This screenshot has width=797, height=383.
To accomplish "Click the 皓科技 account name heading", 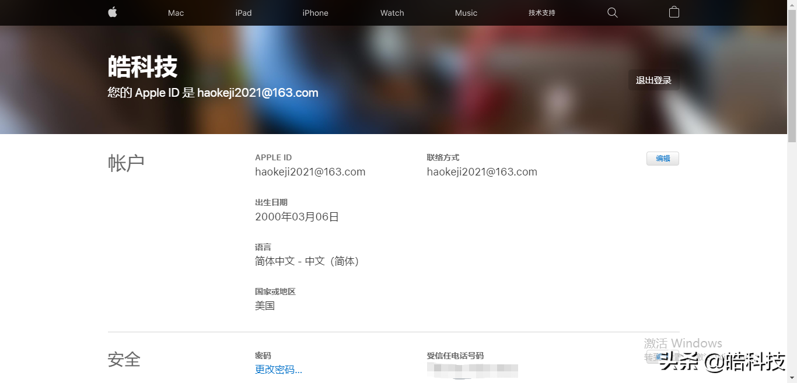I will click(142, 66).
